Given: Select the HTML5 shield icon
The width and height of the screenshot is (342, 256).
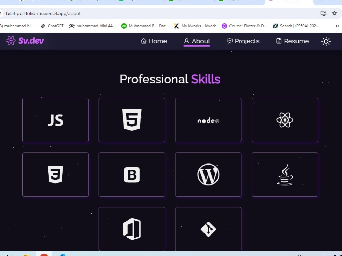Looking at the screenshot, I should (x=132, y=120).
